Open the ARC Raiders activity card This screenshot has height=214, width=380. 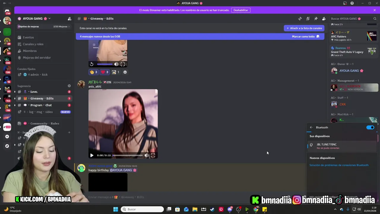click(354, 36)
